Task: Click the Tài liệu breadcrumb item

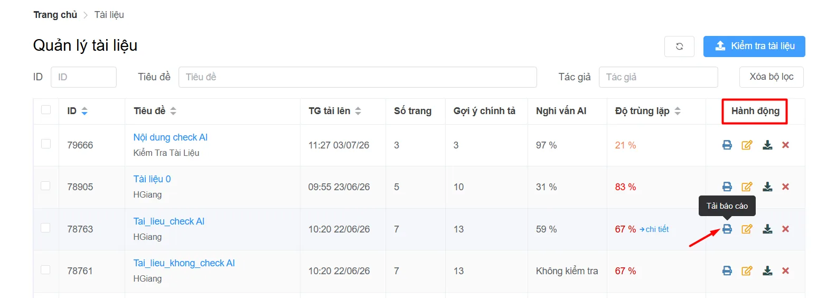Action: pyautogui.click(x=109, y=15)
